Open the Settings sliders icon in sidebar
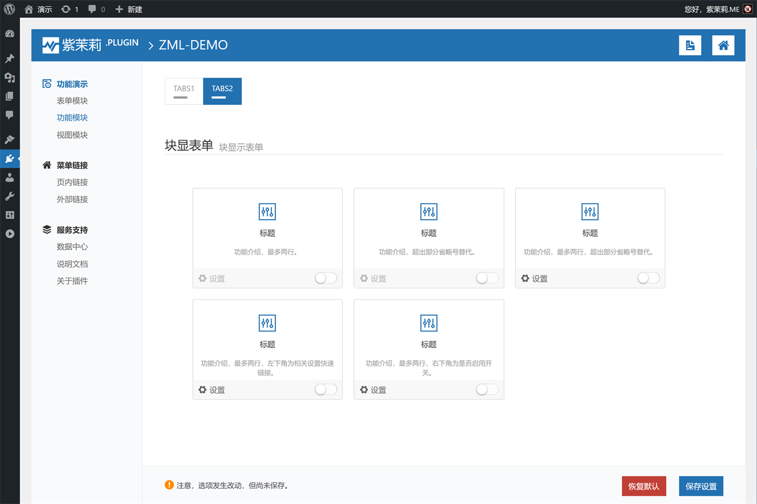The height and width of the screenshot is (504, 757). (9, 215)
